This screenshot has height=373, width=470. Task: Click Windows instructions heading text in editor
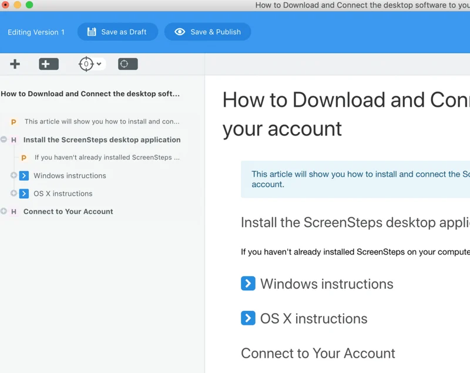tap(327, 284)
